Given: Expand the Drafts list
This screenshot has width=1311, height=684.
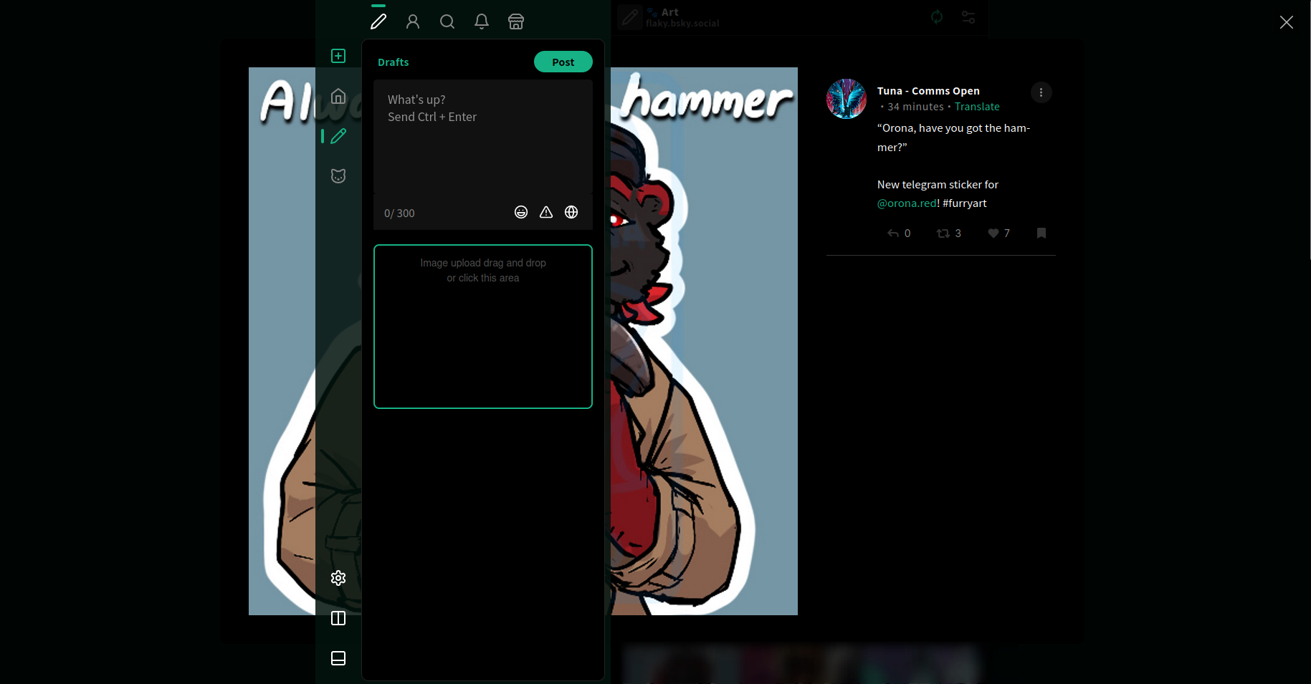Looking at the screenshot, I should (x=393, y=62).
